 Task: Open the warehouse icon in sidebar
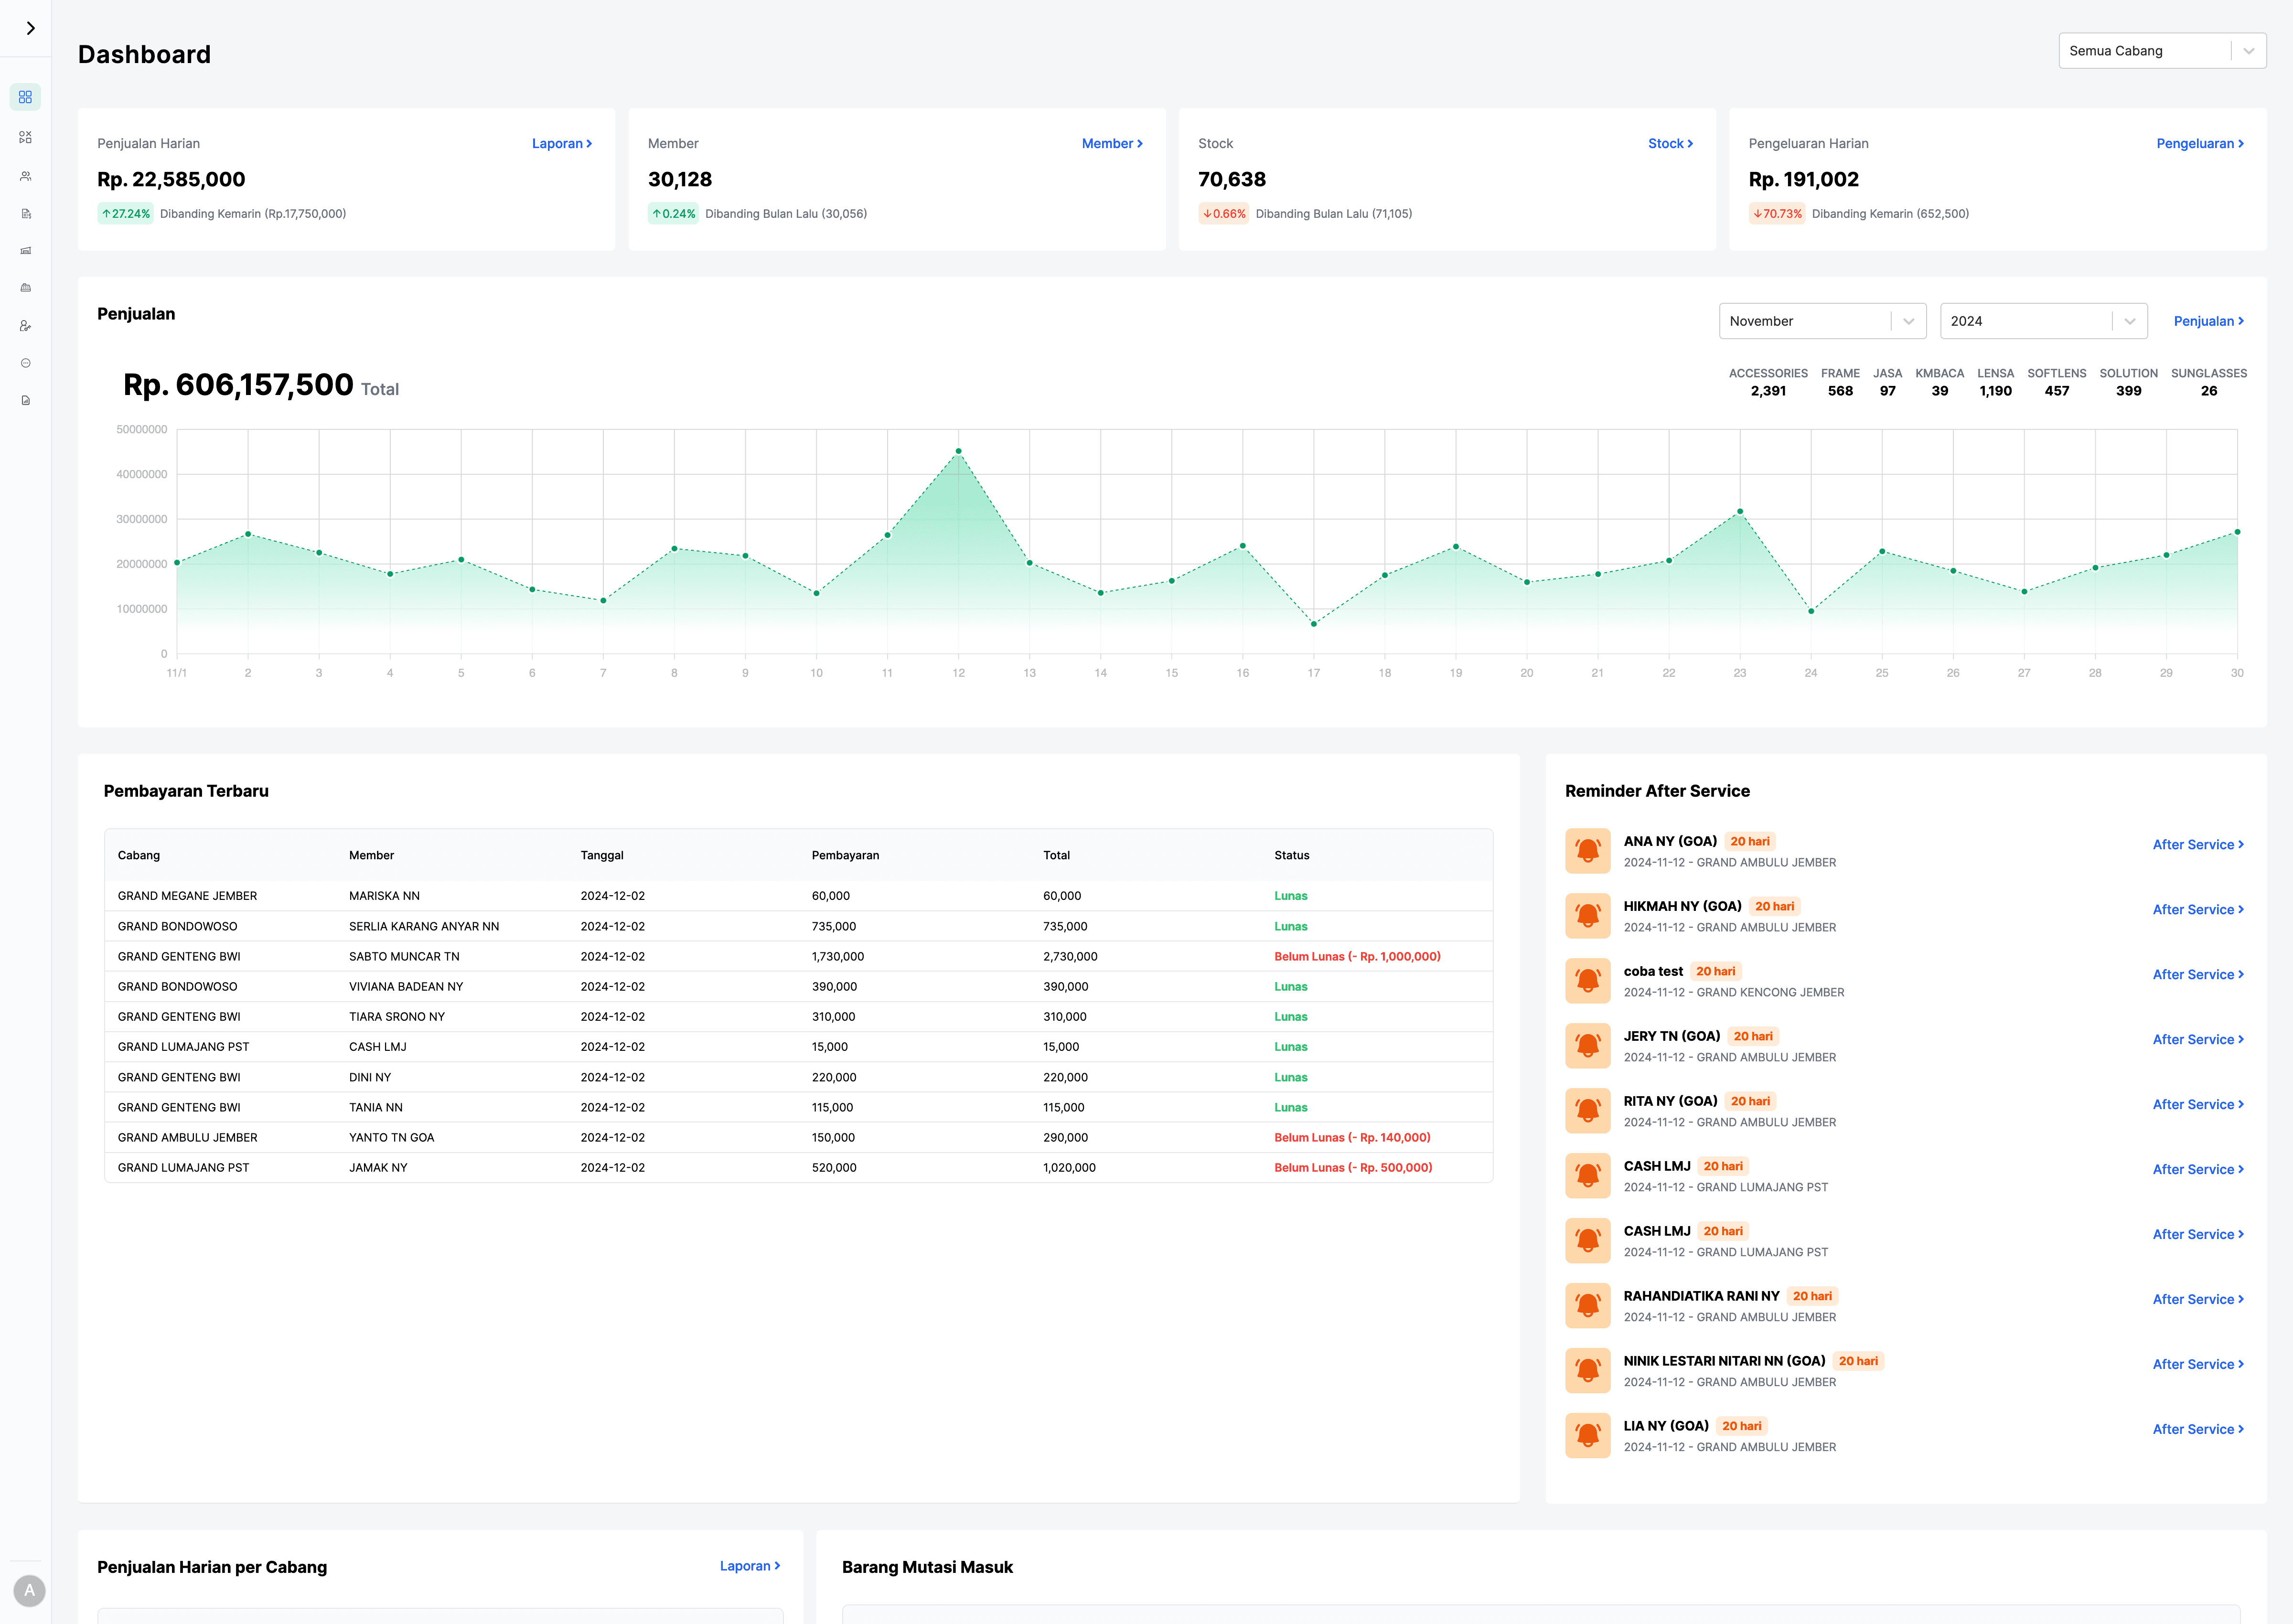(x=25, y=250)
